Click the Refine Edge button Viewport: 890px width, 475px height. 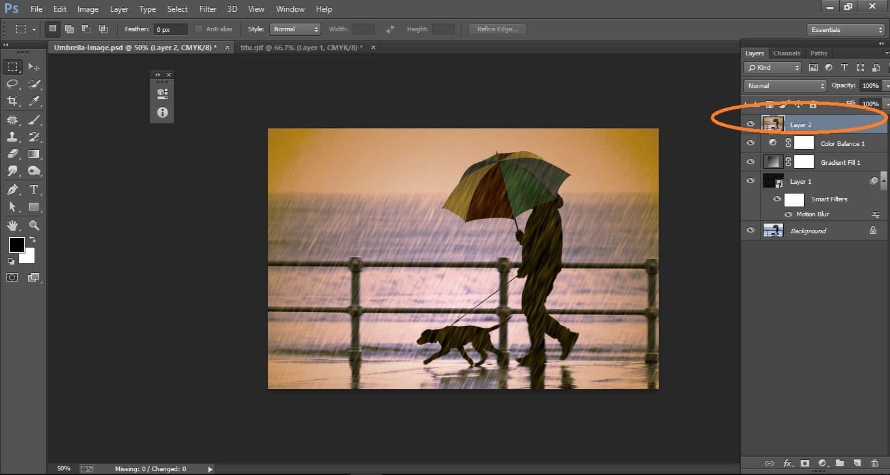pyautogui.click(x=497, y=29)
